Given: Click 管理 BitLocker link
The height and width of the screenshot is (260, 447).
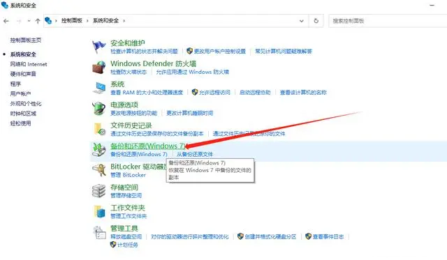Looking at the screenshot, I should (x=128, y=175).
